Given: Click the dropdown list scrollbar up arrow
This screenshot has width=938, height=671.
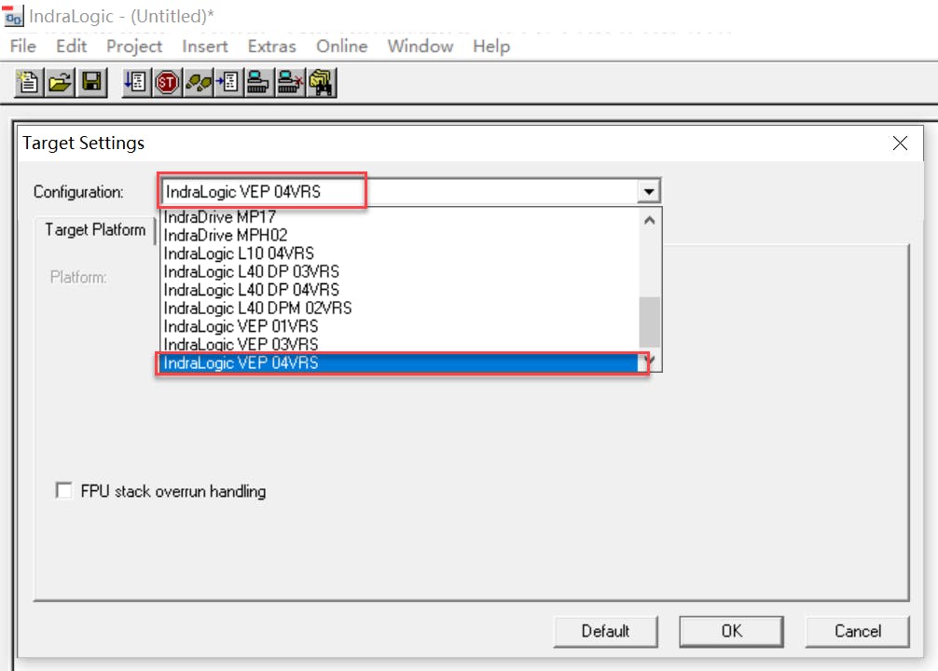Looking at the screenshot, I should pyautogui.click(x=650, y=220).
